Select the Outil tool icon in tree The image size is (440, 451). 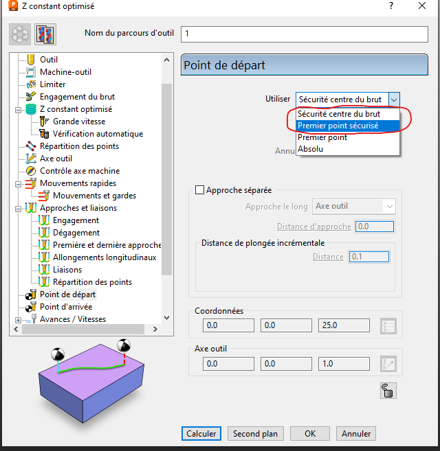30,60
